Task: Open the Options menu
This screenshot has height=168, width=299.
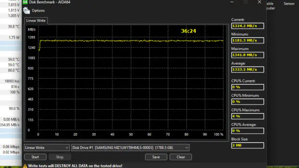Action: [x=38, y=11]
